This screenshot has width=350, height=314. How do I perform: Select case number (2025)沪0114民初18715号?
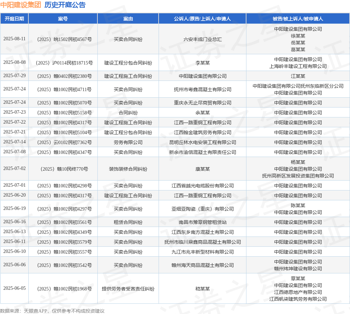click(64, 63)
